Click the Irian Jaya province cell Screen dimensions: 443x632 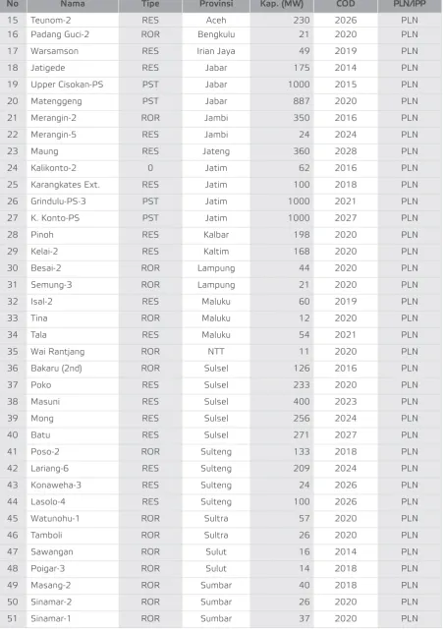(216, 51)
